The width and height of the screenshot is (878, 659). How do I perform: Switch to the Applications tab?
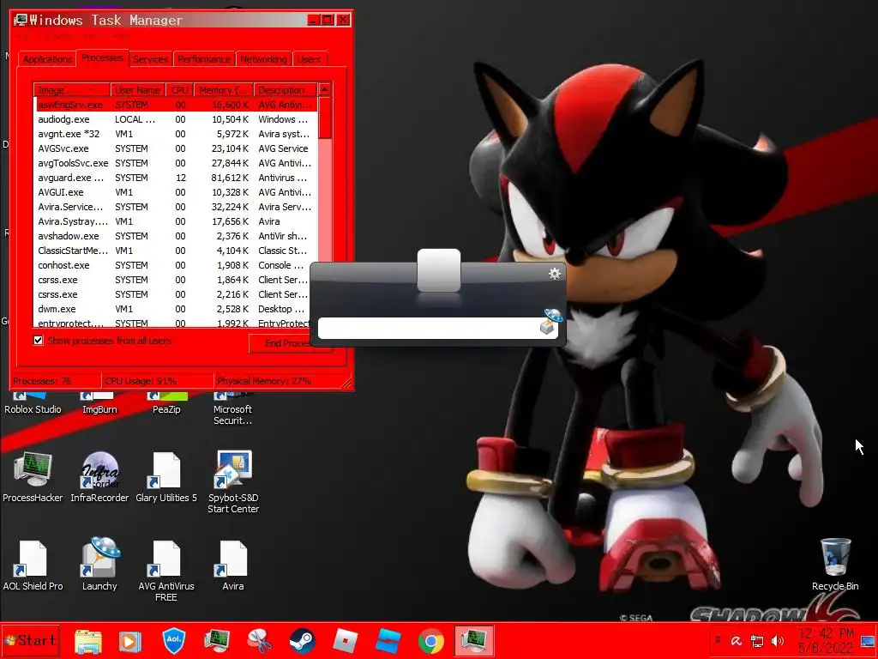[x=48, y=59]
